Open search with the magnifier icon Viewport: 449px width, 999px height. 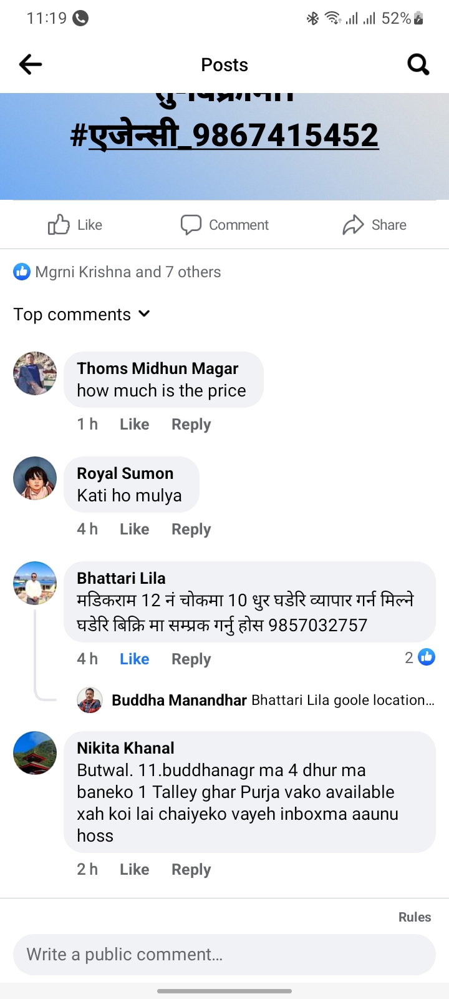click(418, 64)
